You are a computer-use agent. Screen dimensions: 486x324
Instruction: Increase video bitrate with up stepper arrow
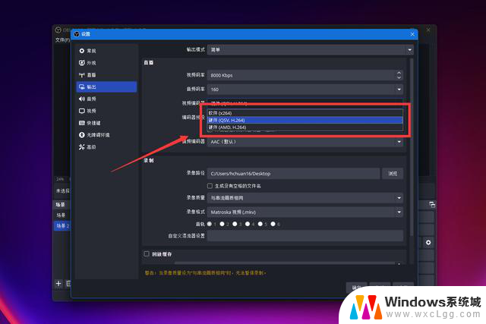(x=399, y=73)
